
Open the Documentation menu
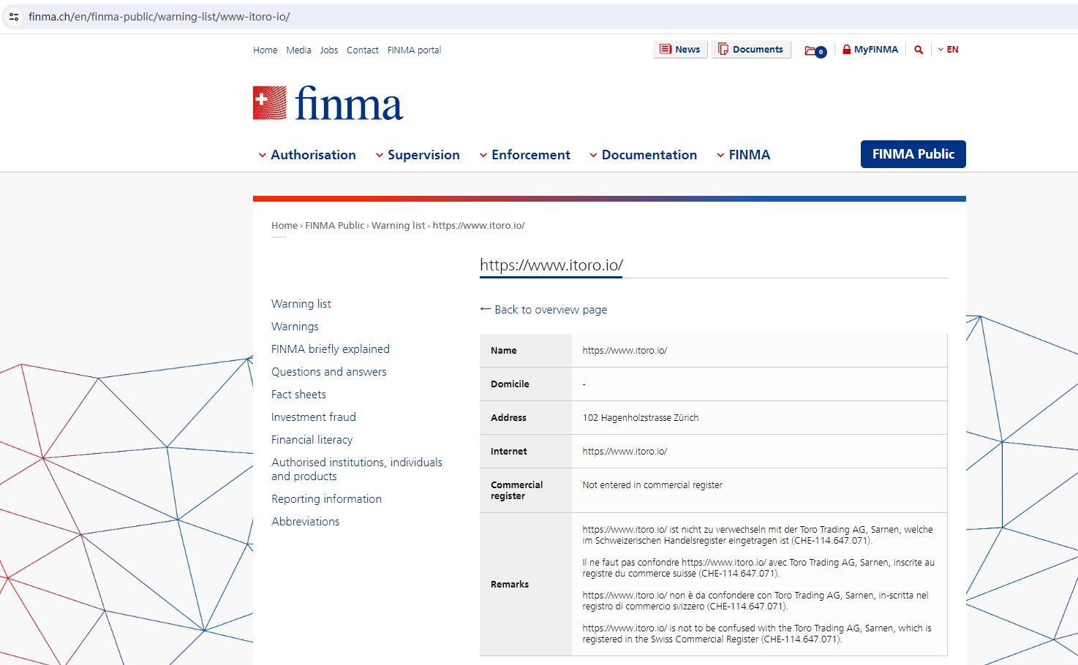pyautogui.click(x=643, y=155)
